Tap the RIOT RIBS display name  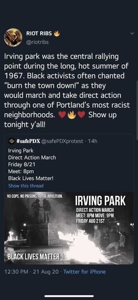coord(39,34)
